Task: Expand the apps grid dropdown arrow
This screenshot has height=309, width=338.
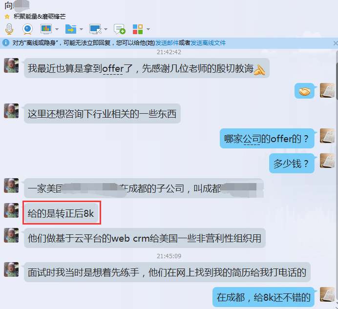Action: (148, 29)
